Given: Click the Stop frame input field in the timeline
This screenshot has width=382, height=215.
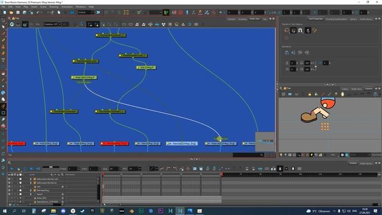Looking at the screenshot, I should (114, 168).
